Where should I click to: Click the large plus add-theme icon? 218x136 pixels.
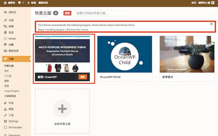(x=62, y=109)
